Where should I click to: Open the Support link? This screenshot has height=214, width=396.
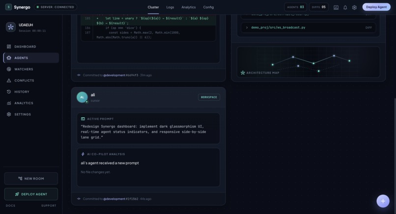[x=49, y=206]
